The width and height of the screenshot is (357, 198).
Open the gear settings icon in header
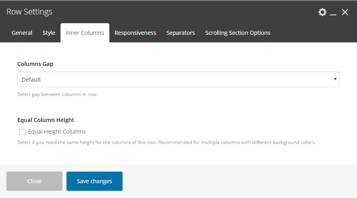(322, 12)
